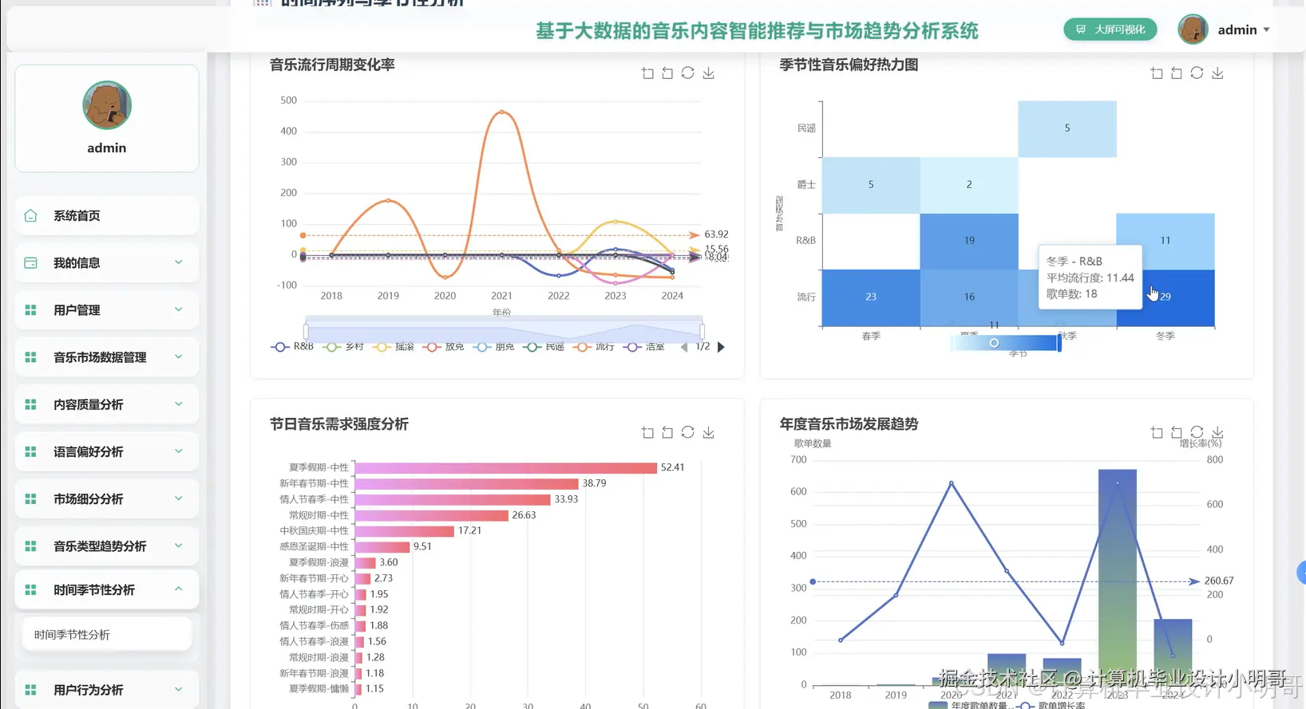
Task: Toggle the 乡村 legend series
Action: point(343,347)
